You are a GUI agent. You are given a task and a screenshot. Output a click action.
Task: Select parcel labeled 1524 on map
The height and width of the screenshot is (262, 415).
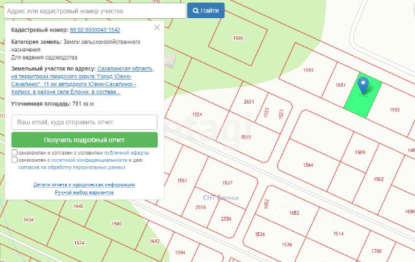click(197, 115)
